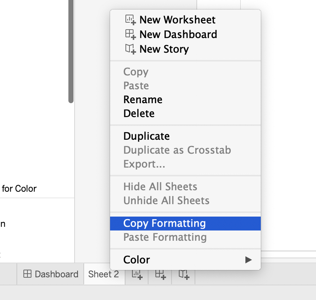Screen dimensions: 316x300
Task: Select the Sheet 2 tab
Action: [104, 274]
